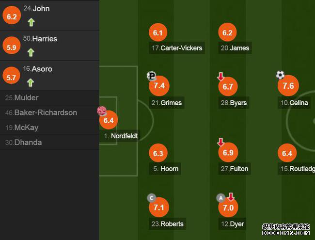Click the goal ball icon above Celina

[x=280, y=75]
